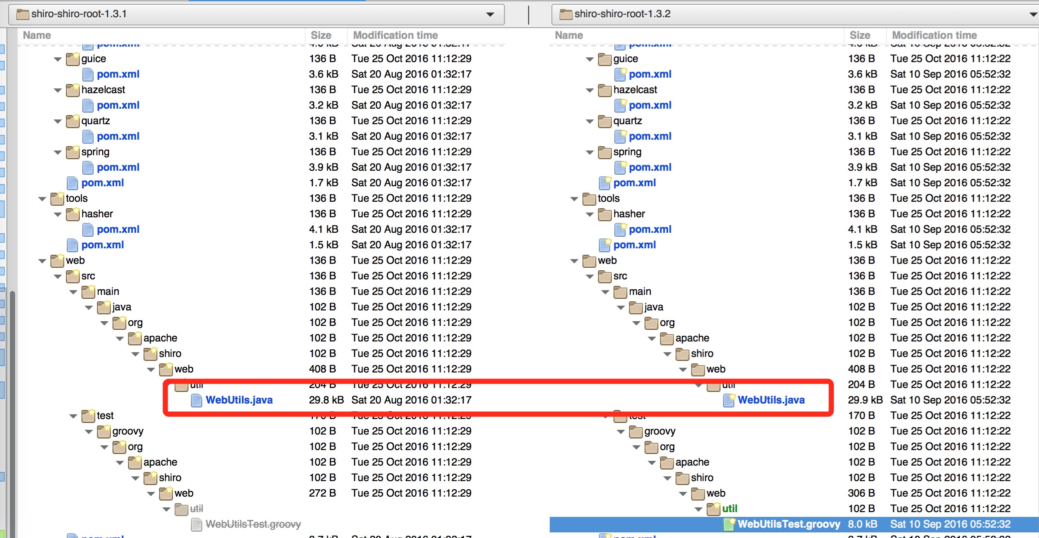This screenshot has width=1039, height=538.
Task: Select WebUtilsTest.groovy row in right pane
Action: point(794,524)
